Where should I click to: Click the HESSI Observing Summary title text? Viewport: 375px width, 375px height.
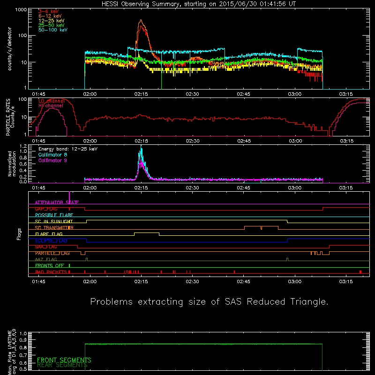[198, 4]
